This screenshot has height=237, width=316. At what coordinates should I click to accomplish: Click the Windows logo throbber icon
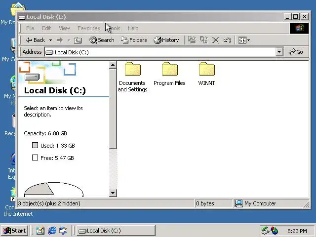(299, 28)
